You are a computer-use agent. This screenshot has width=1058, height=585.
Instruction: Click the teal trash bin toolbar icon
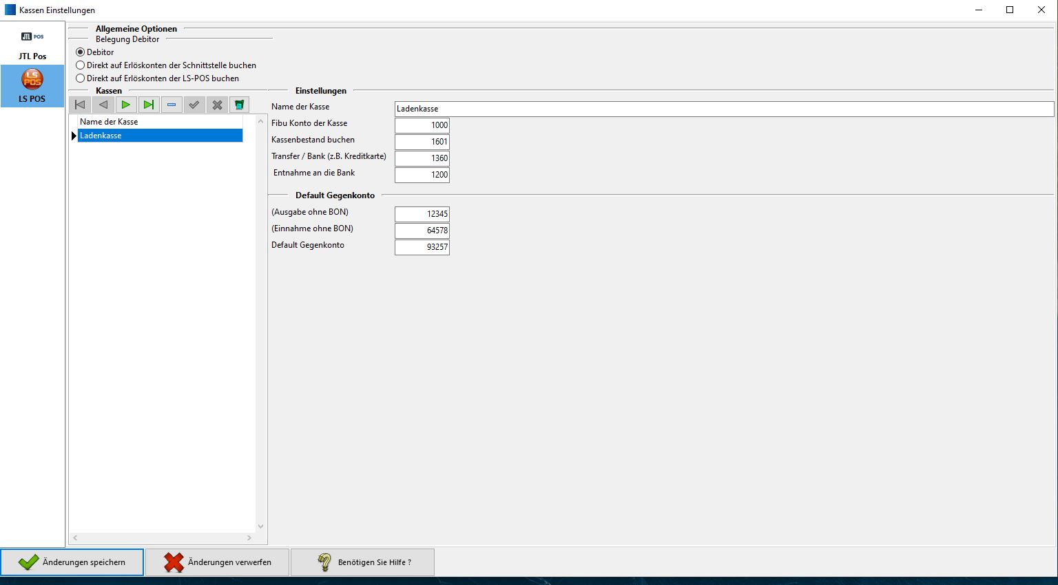239,105
